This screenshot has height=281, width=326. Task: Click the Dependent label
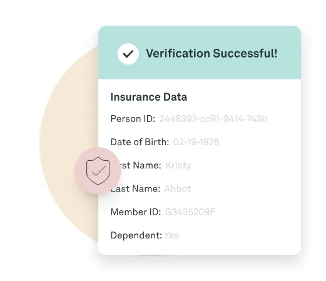point(136,235)
